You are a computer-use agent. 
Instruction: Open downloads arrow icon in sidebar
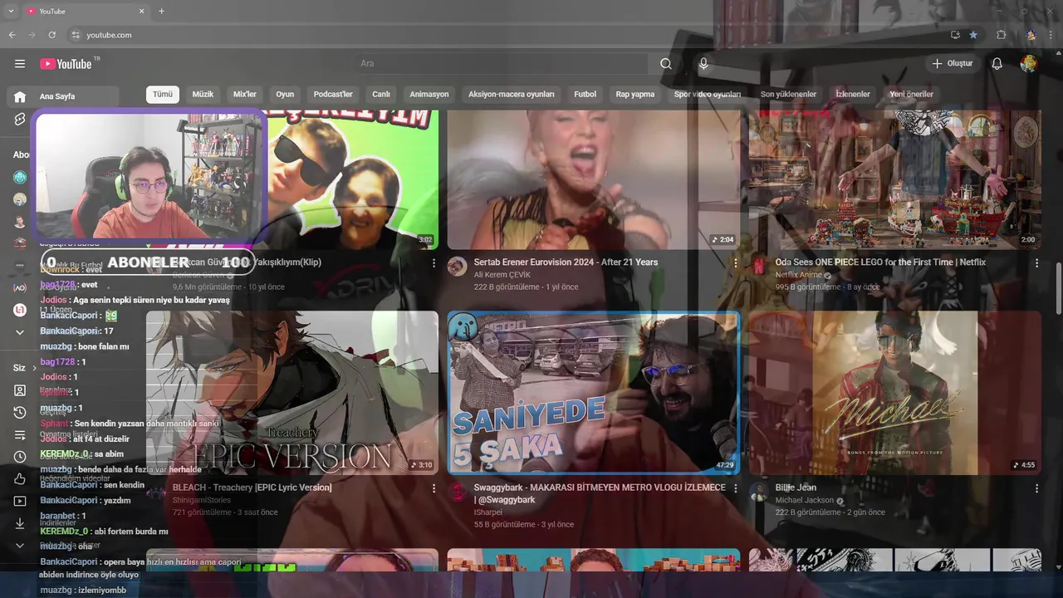(20, 523)
